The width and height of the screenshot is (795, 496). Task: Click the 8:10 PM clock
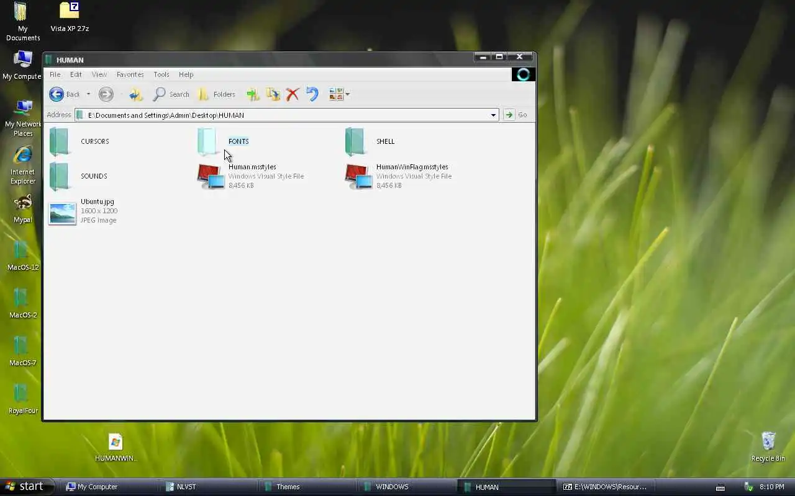(772, 487)
